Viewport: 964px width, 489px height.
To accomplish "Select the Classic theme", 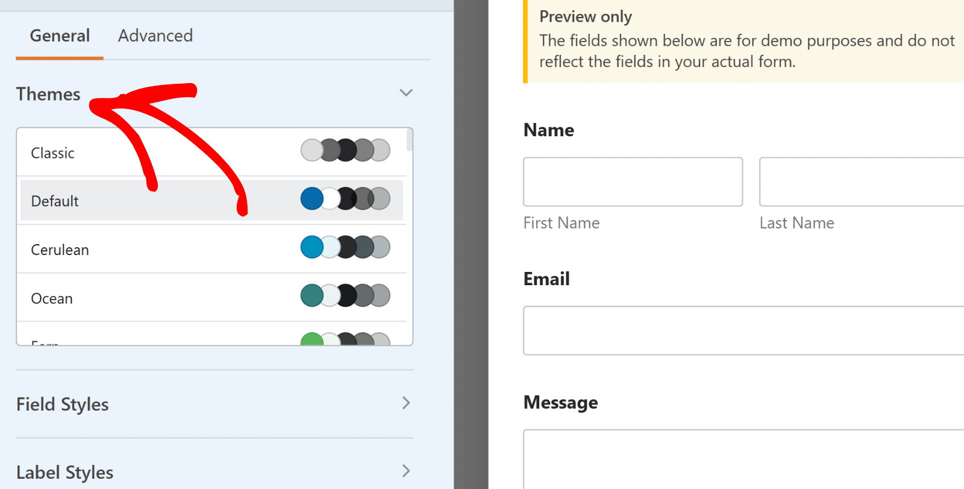I will click(x=120, y=153).
